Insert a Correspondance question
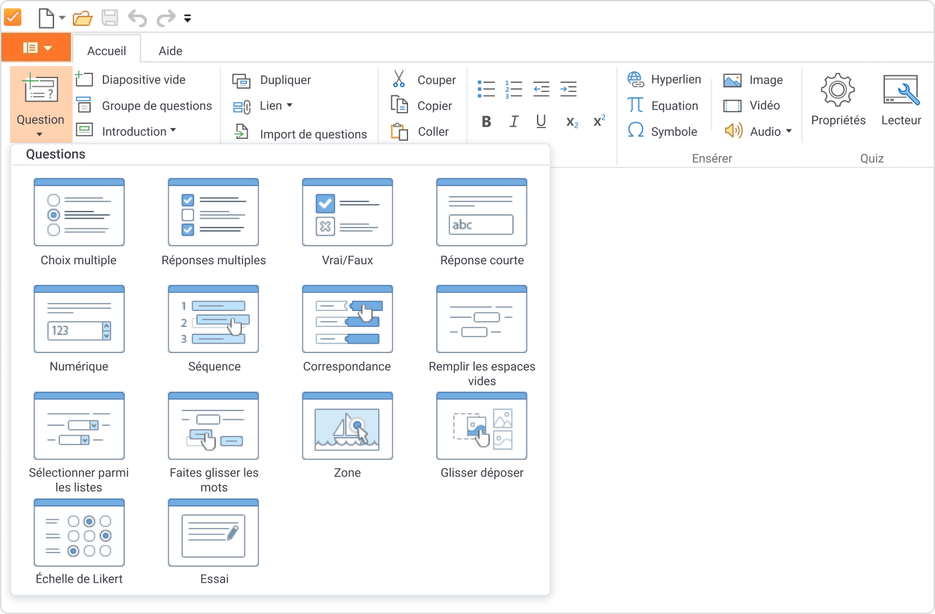The width and height of the screenshot is (935, 614). [x=347, y=330]
